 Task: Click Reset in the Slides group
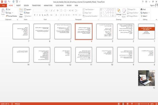pos(27,13)
